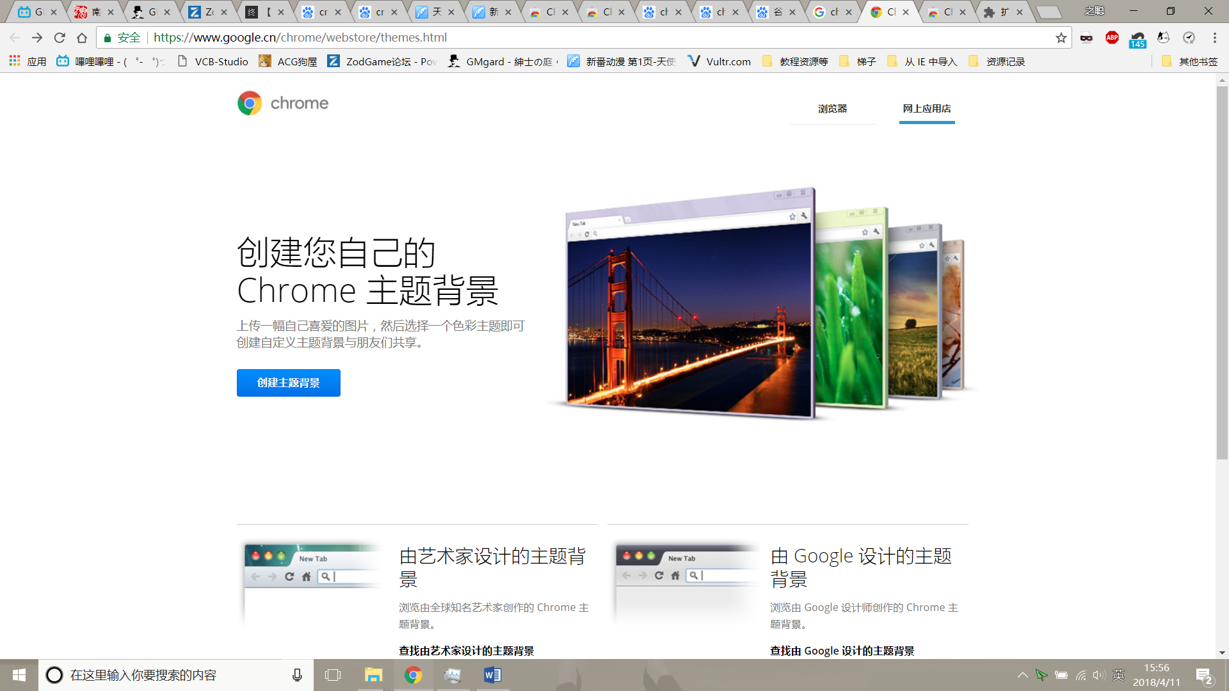Open Chrome's three-dot menu
Viewport: 1229px width, 691px height.
tap(1214, 38)
